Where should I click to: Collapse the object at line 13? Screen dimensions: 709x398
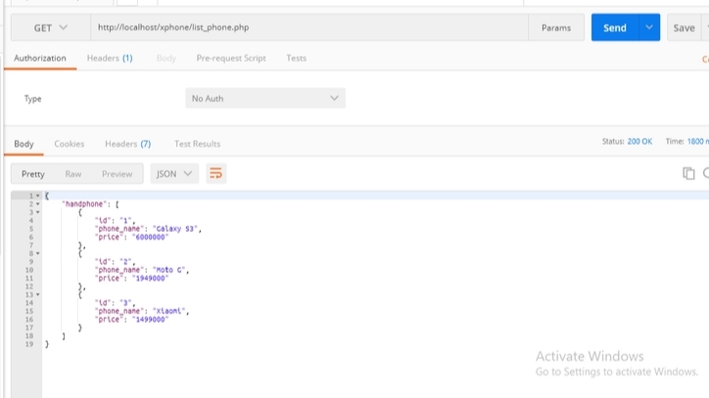pyautogui.click(x=38, y=294)
